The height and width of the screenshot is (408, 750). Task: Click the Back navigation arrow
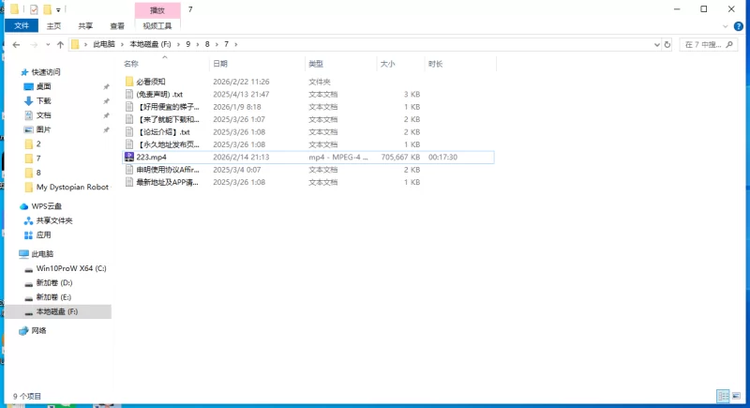(x=16, y=44)
